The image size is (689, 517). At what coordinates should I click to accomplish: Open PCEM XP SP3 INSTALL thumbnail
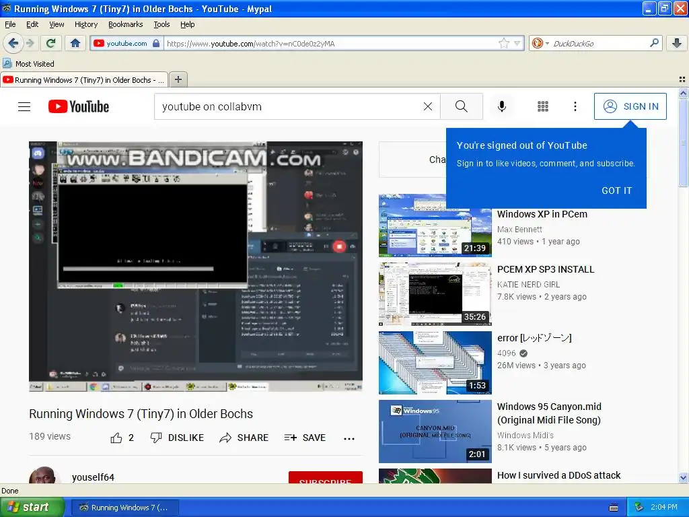(435, 294)
